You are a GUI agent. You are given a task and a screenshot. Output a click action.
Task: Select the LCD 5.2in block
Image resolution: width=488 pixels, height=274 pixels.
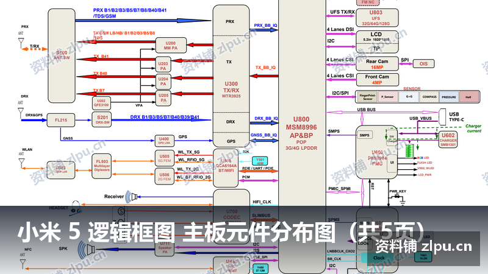click(377, 37)
